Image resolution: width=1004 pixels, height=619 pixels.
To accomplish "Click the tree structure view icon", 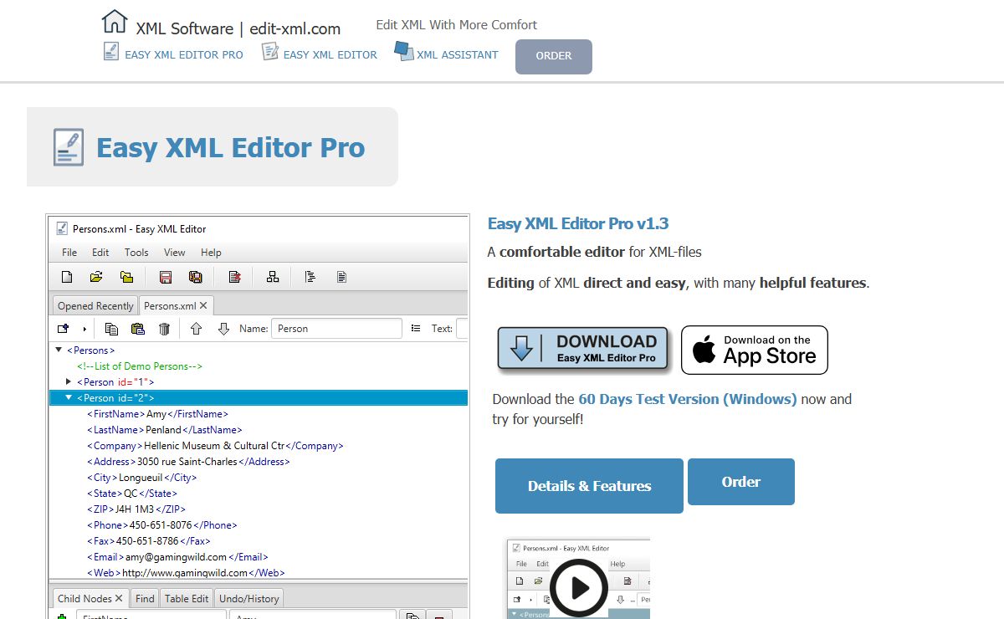I will (273, 277).
